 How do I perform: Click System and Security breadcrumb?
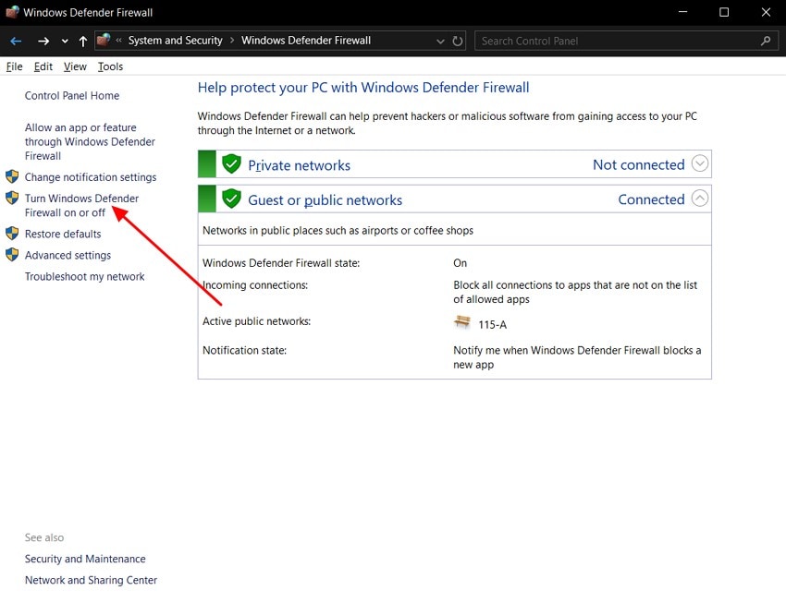click(x=175, y=41)
